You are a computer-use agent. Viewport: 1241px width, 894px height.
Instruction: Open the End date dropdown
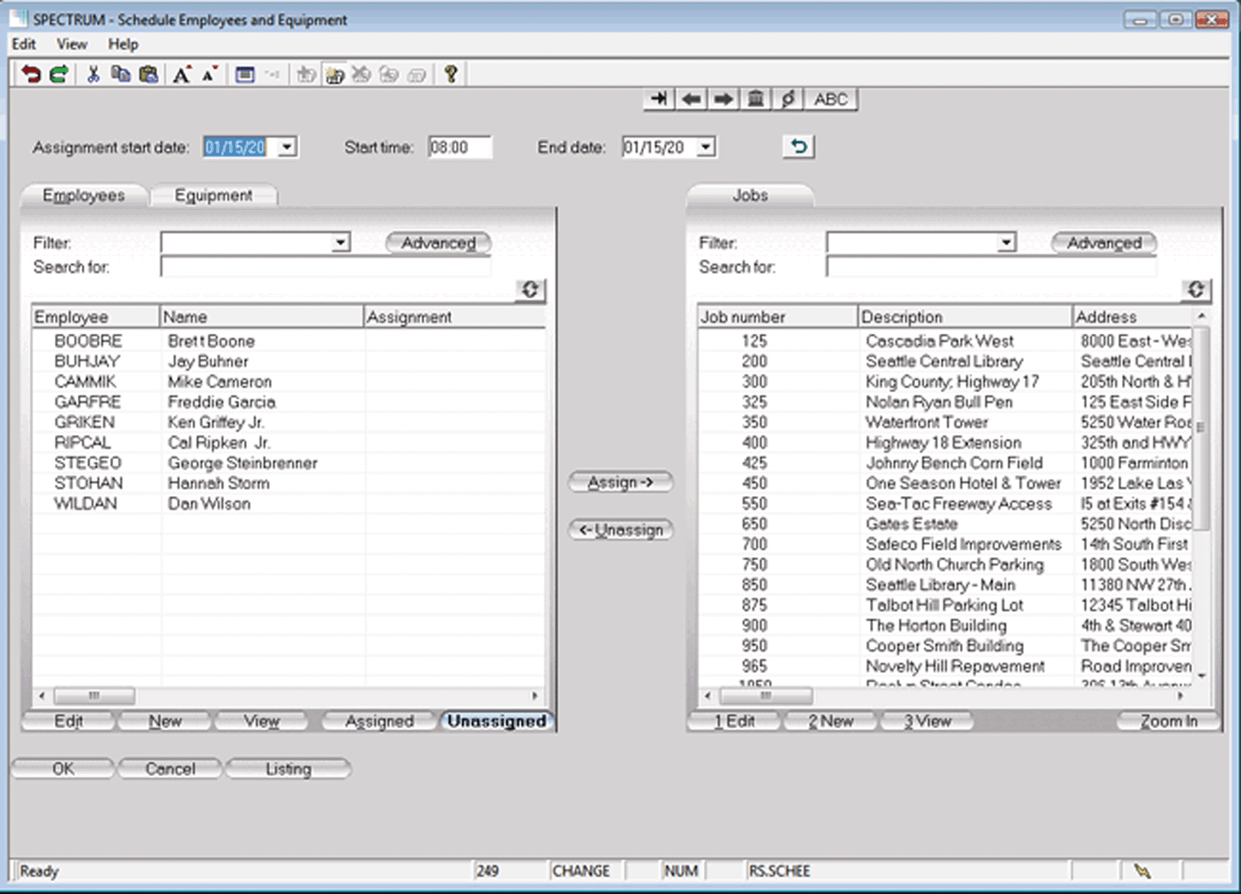pyautogui.click(x=706, y=147)
